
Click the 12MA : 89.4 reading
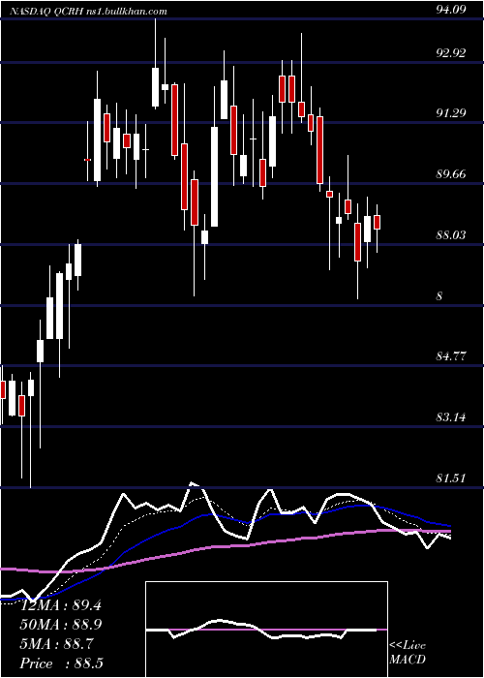[61, 605]
